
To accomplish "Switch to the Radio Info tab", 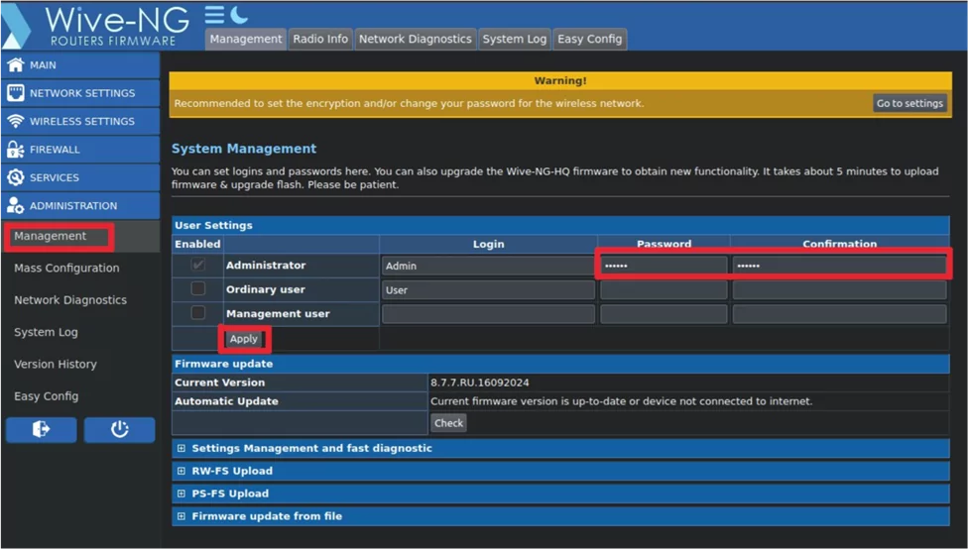I will coord(319,39).
